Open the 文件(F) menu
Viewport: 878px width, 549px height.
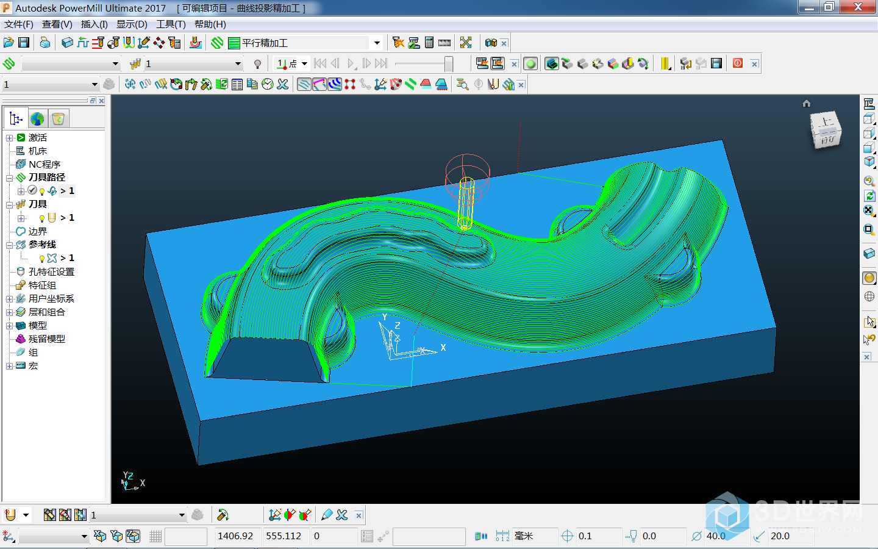(19, 24)
